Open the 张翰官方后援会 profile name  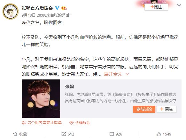tap(37, 8)
